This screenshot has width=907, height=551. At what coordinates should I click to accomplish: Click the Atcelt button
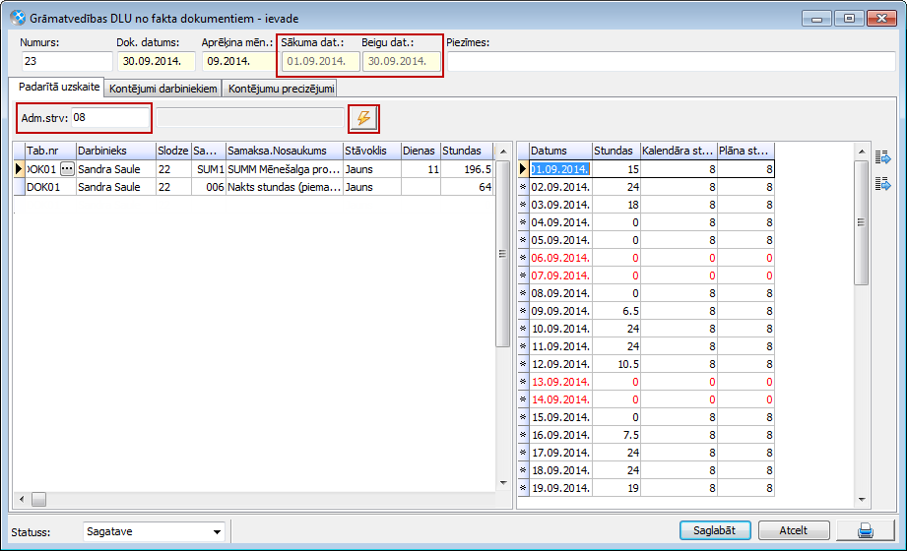(x=793, y=531)
